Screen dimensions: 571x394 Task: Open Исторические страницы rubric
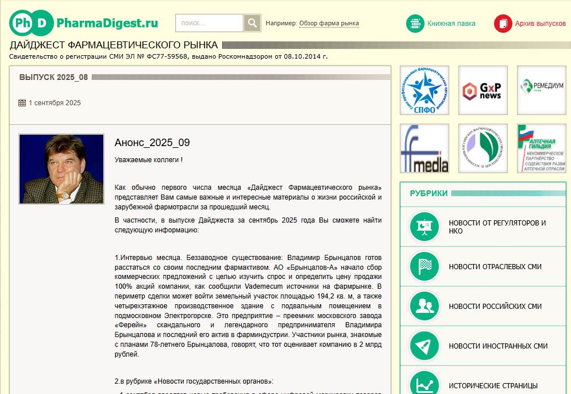tap(493, 385)
